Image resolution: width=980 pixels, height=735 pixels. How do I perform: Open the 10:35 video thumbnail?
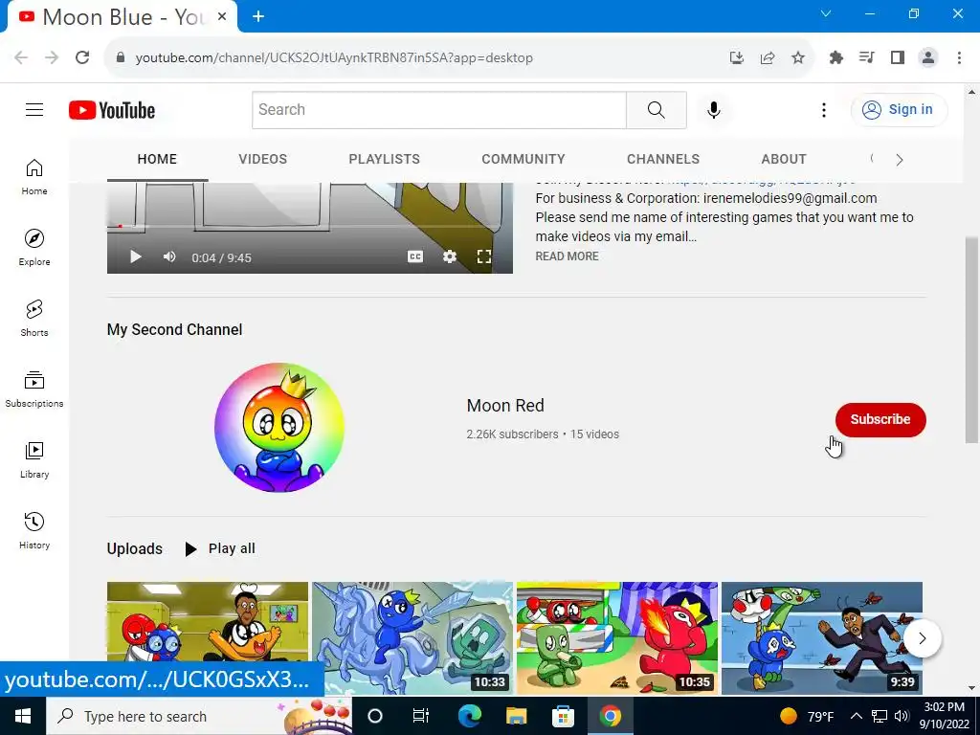(x=617, y=638)
